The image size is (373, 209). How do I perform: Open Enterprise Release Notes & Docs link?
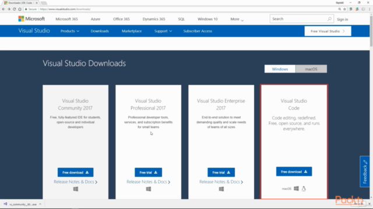[x=221, y=182]
